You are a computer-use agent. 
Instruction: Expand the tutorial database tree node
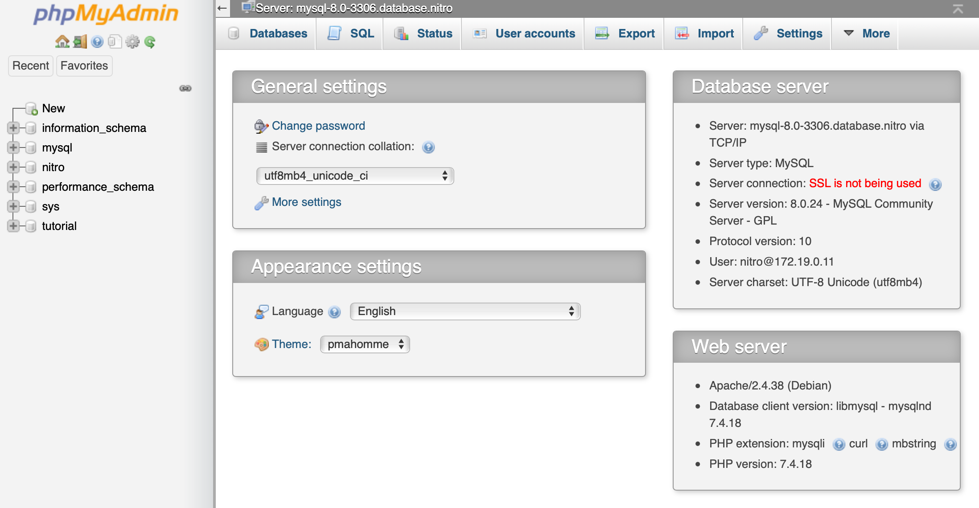click(x=13, y=226)
